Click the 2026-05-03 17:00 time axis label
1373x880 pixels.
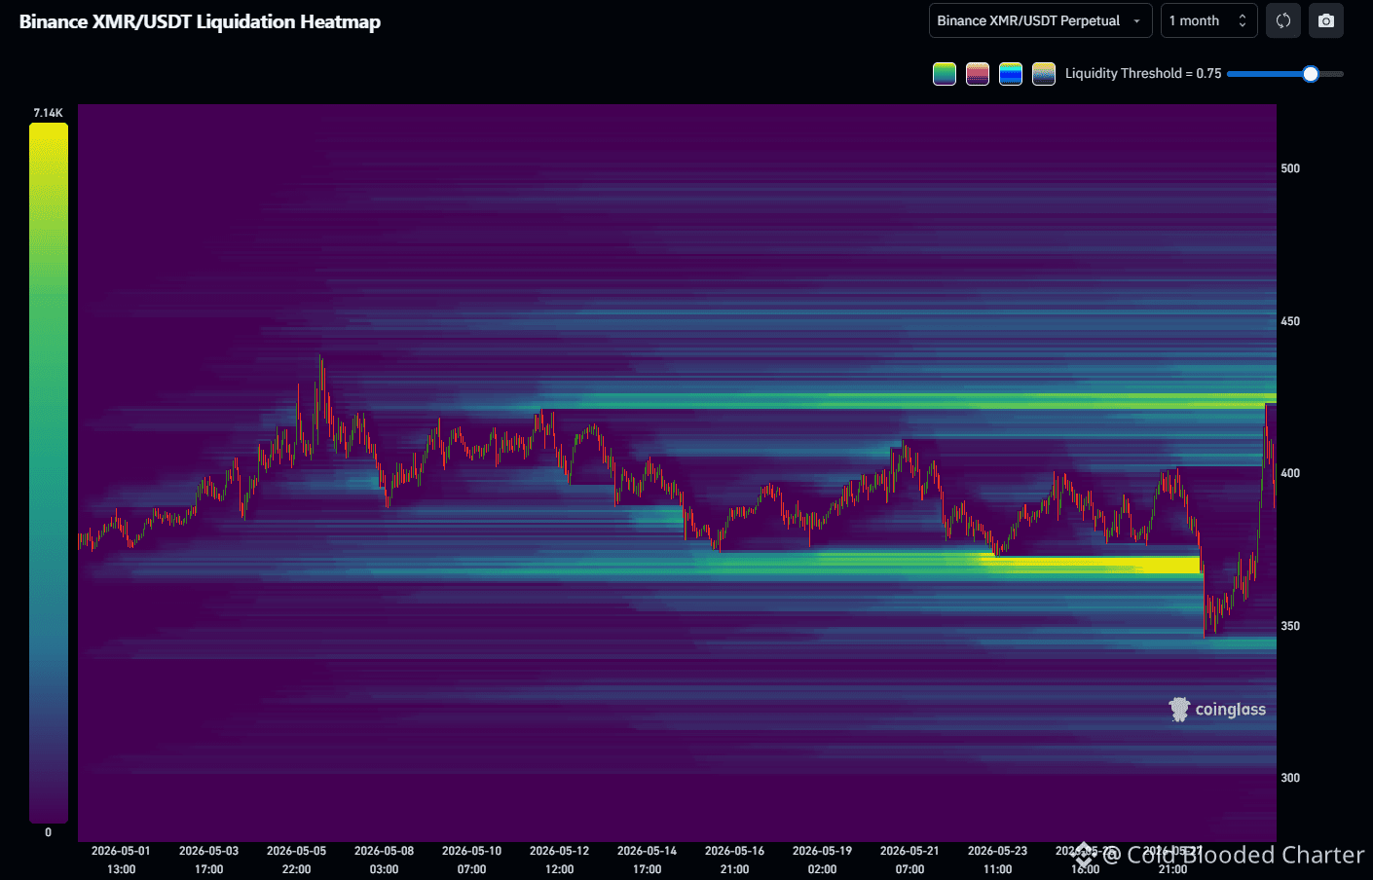click(208, 860)
